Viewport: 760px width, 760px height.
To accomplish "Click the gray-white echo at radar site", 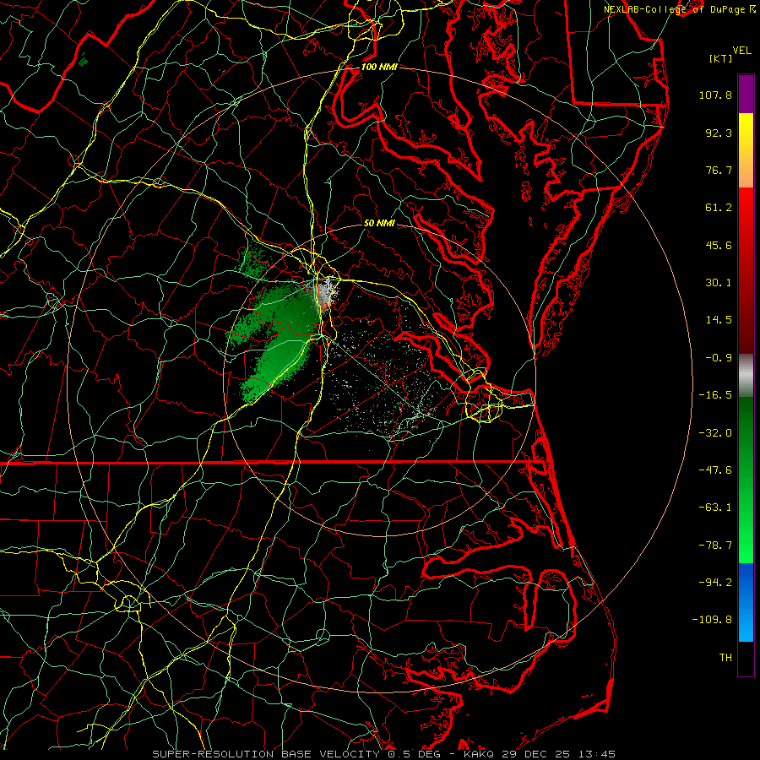I will (x=325, y=292).
